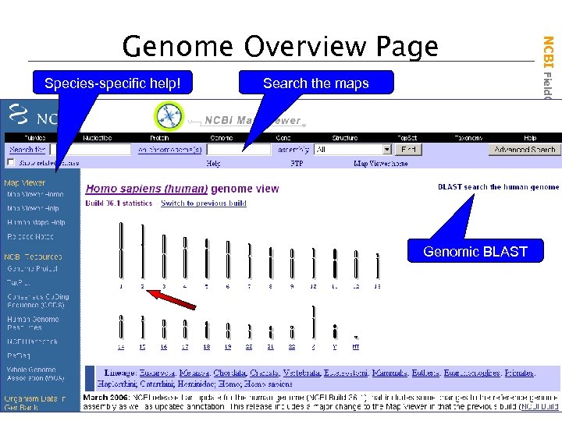Open the Help tab in the black bar
Viewport: 562px width, 421px height.
tap(530, 138)
